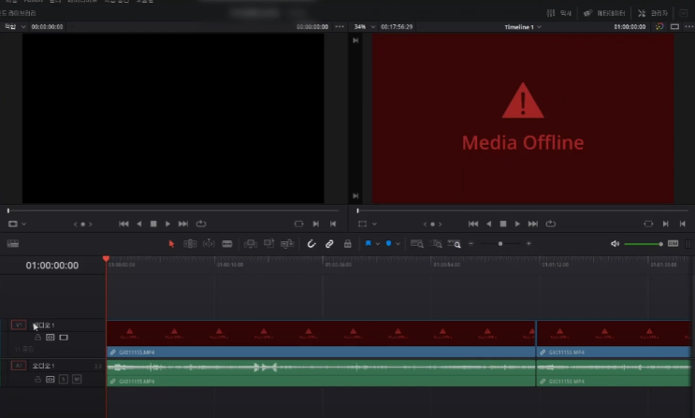Open the Mixer panel tab
The width and height of the screenshot is (695, 418).
(559, 13)
